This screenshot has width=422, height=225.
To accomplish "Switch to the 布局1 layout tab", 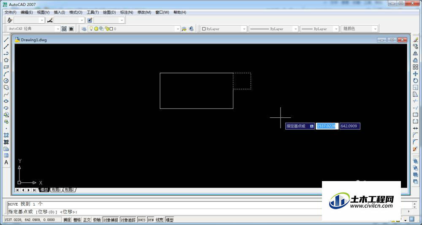I will [56, 190].
